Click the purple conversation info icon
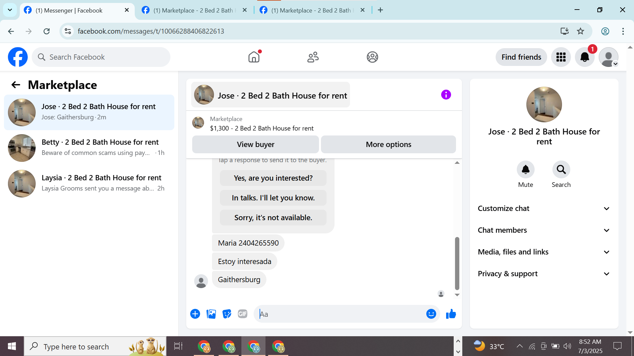The image size is (634, 356). click(x=446, y=95)
